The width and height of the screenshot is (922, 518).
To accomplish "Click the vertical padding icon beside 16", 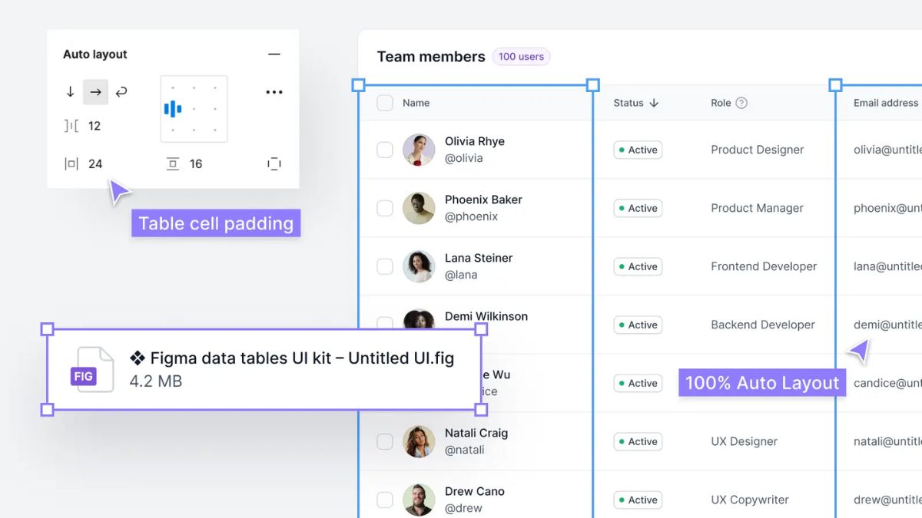I will pos(172,163).
